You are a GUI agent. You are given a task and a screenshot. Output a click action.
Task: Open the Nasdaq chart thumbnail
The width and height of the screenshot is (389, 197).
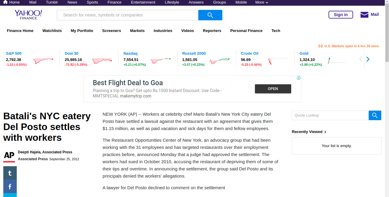[161, 61]
